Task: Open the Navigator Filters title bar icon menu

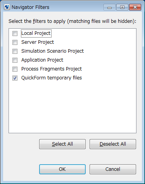Action: [x=7, y=7]
